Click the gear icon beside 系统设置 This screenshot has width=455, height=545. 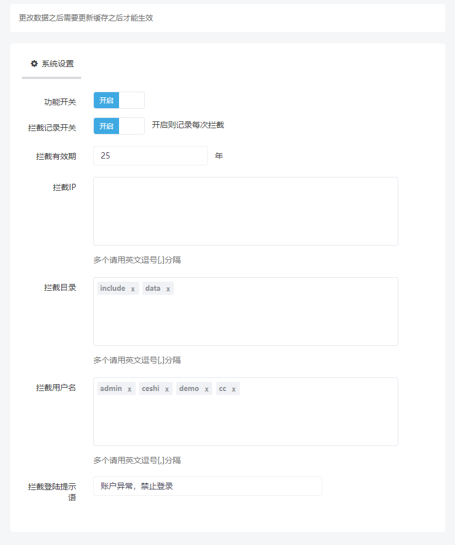[x=34, y=64]
